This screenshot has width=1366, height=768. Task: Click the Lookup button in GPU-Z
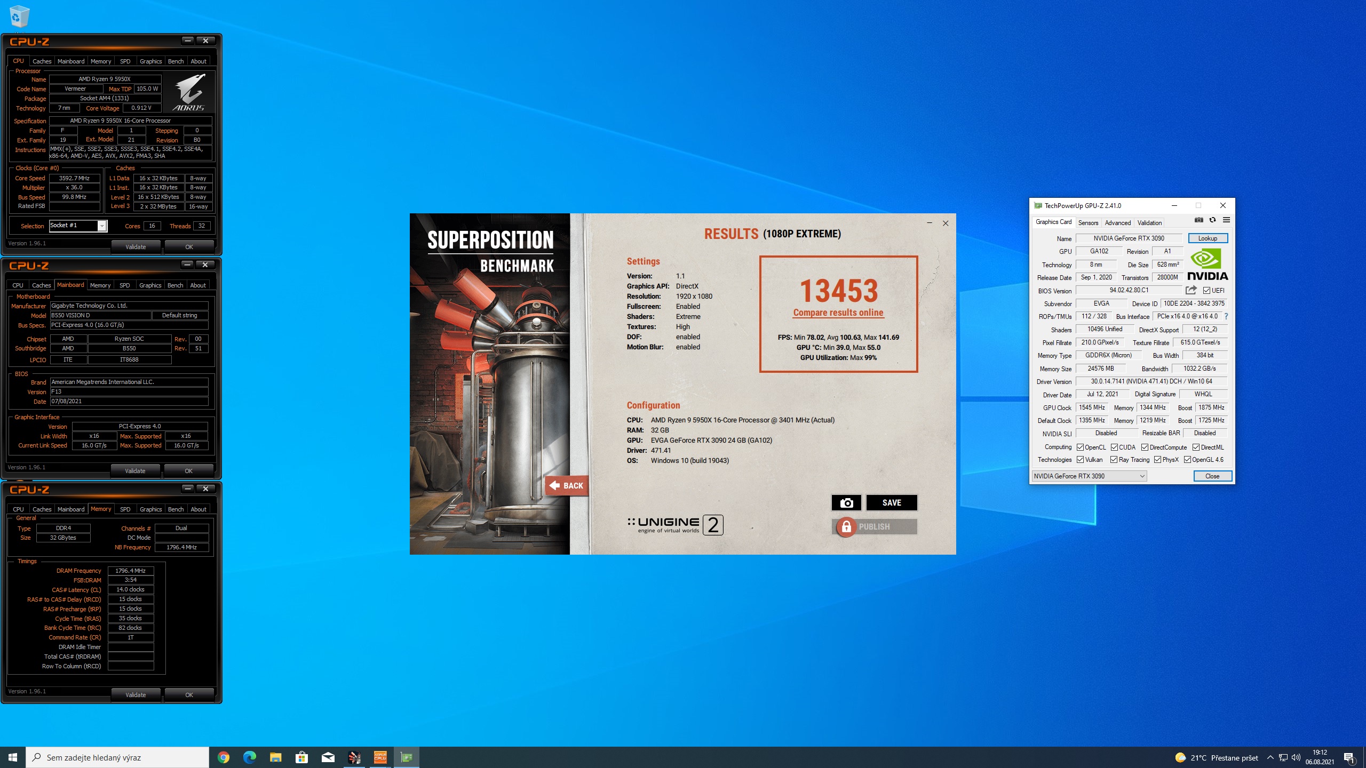1208,238
